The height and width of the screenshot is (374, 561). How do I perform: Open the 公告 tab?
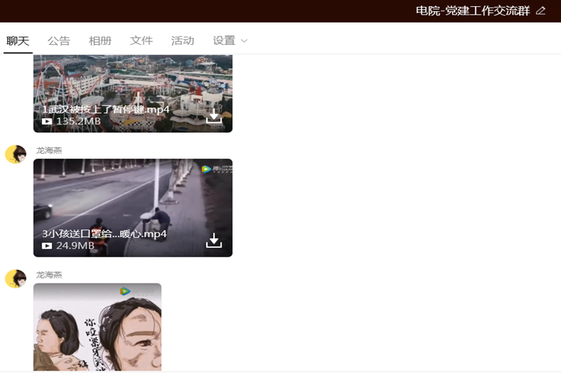tap(59, 41)
